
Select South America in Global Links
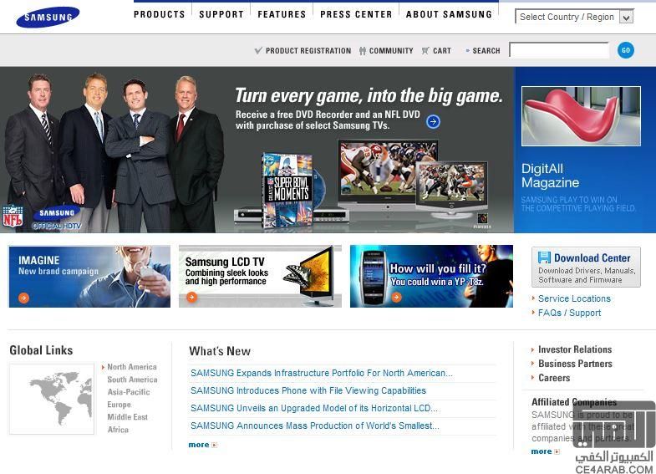132,380
